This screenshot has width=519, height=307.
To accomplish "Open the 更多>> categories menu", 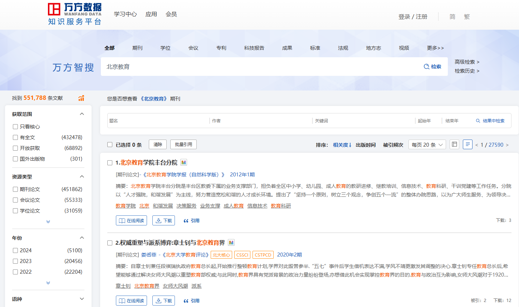I will point(435,48).
